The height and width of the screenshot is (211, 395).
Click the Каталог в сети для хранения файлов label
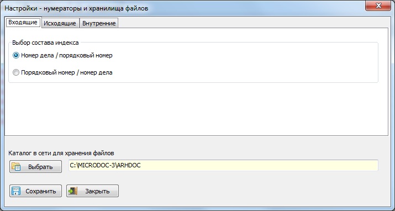click(61, 153)
